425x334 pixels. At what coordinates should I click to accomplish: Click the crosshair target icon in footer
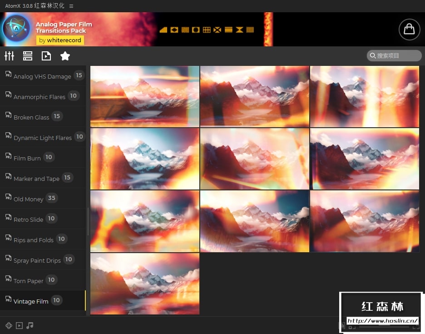(9, 325)
